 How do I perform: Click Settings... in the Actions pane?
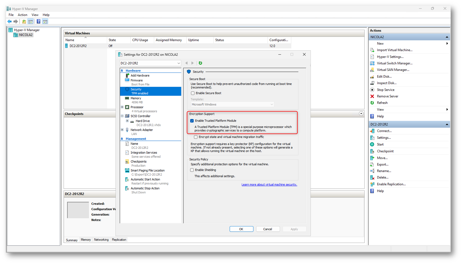[384, 138]
